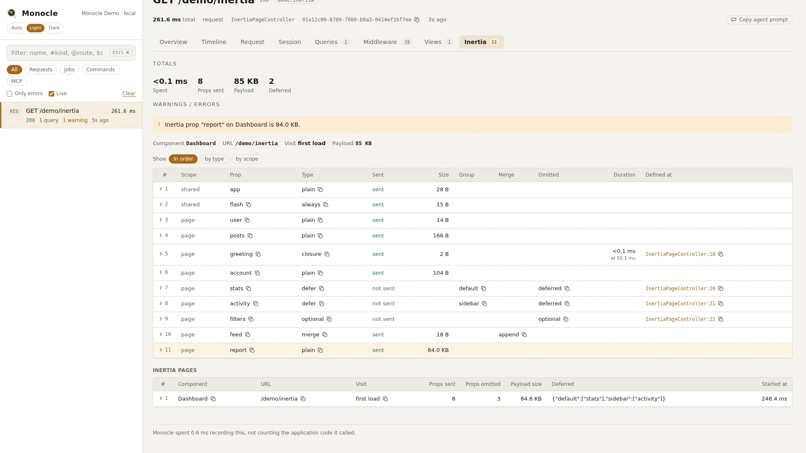Viewport: 806px width, 453px height.
Task: Copy the app row's plain type
Action: (320, 190)
